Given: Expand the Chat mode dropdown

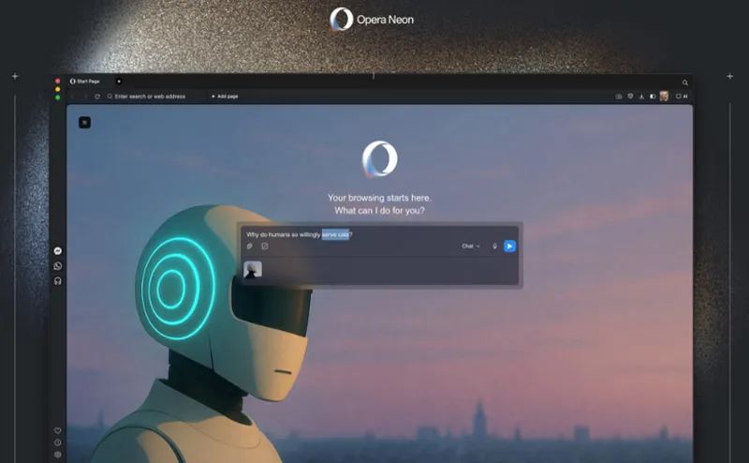Looking at the screenshot, I should (x=471, y=246).
